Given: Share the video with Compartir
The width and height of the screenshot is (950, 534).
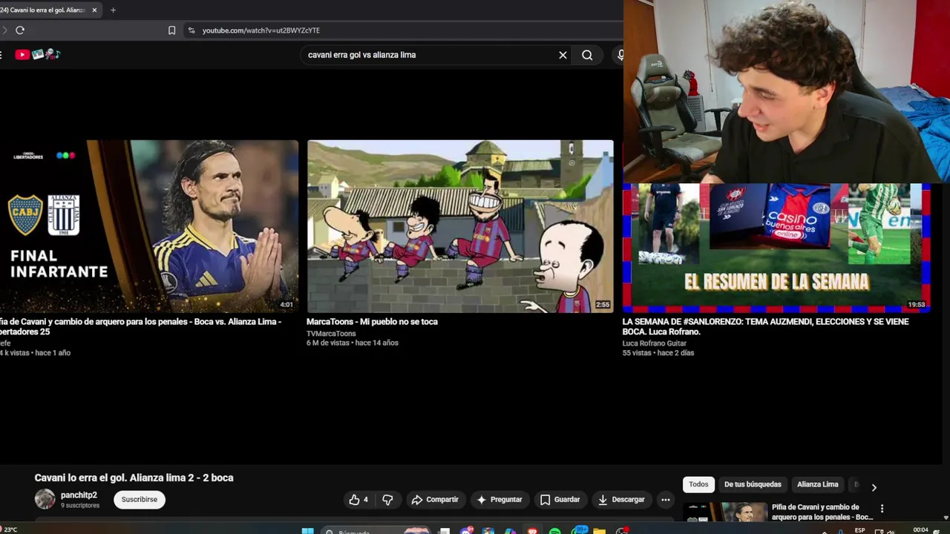Looking at the screenshot, I should coord(435,500).
